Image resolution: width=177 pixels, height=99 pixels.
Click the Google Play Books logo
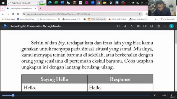(x=6, y=26)
